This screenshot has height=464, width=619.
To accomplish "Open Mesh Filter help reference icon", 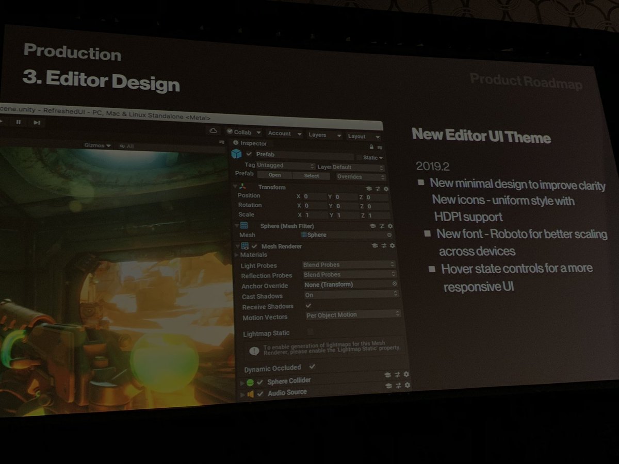I will click(x=372, y=226).
